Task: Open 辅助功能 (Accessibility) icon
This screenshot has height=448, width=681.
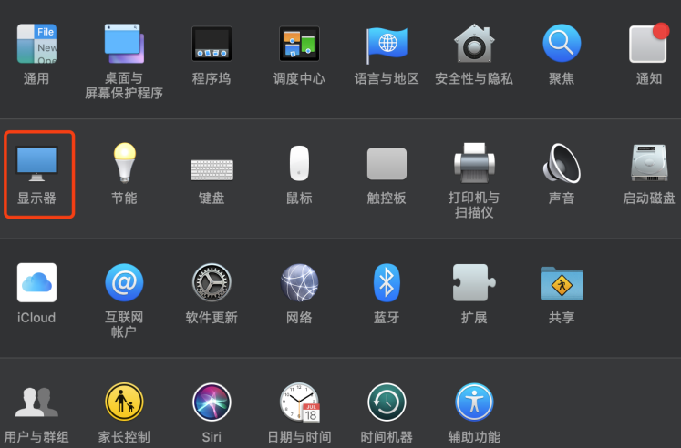Action: coord(474,402)
